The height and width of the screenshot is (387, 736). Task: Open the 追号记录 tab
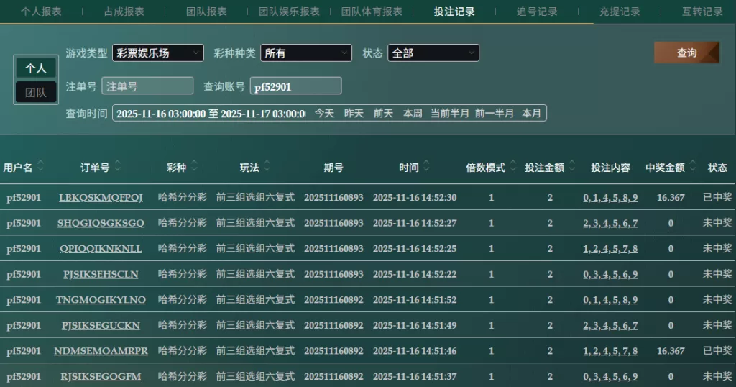coord(537,12)
